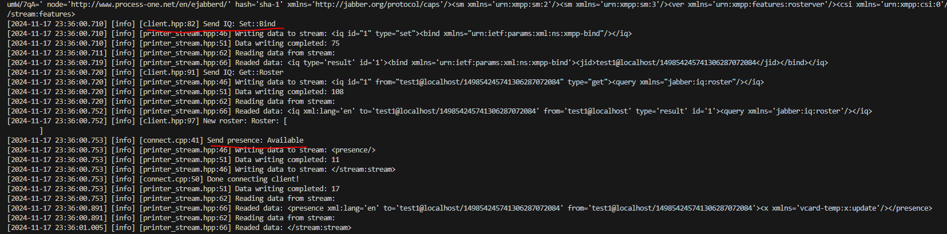Click the 'Done connecting client!' message

pos(253,179)
